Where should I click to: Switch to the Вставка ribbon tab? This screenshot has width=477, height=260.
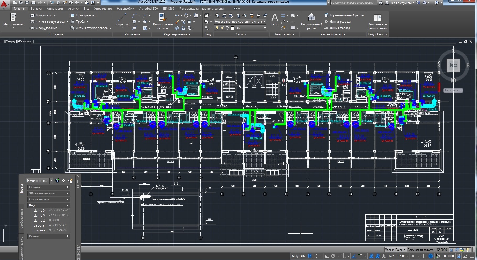coord(36,9)
